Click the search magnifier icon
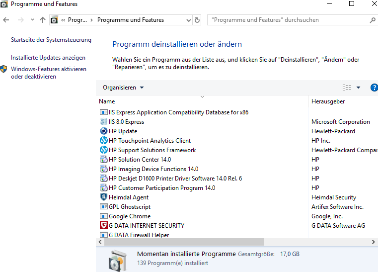This screenshot has width=378, height=272. click(x=373, y=20)
